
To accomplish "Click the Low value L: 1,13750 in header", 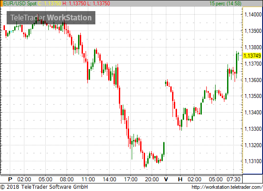I will pos(98,4).
